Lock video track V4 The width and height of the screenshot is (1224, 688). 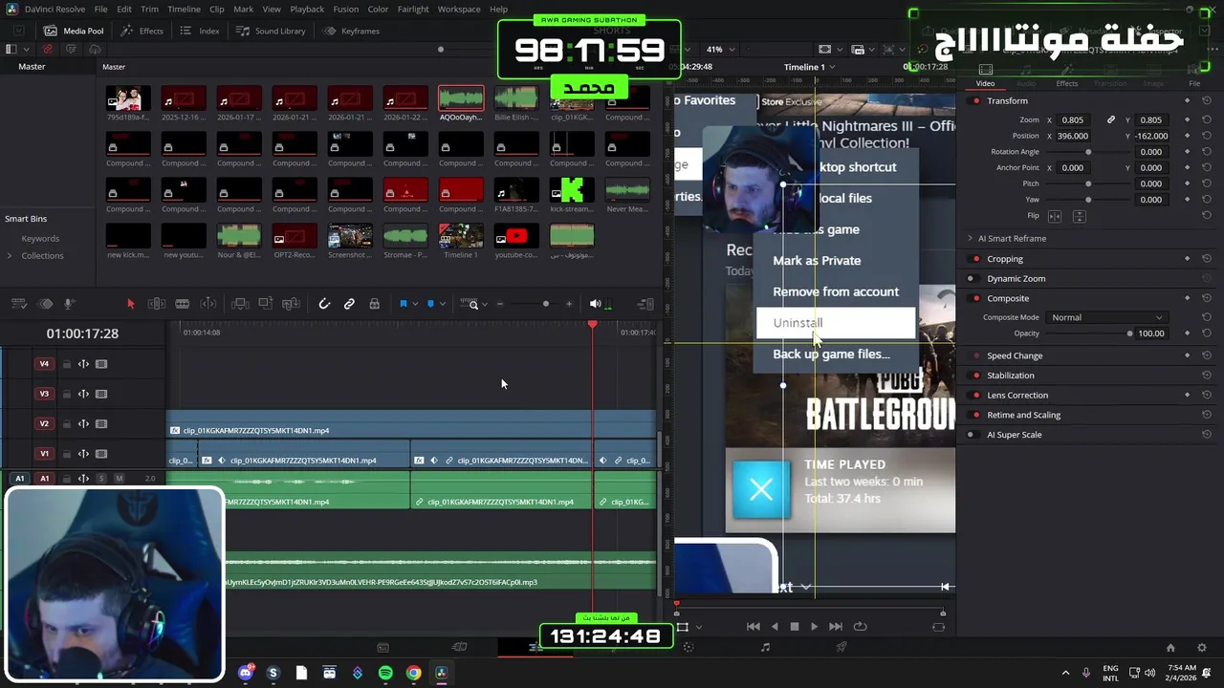pyautogui.click(x=66, y=364)
